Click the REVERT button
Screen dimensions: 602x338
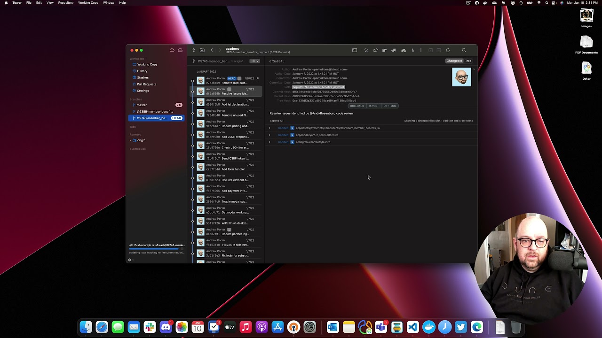373,106
